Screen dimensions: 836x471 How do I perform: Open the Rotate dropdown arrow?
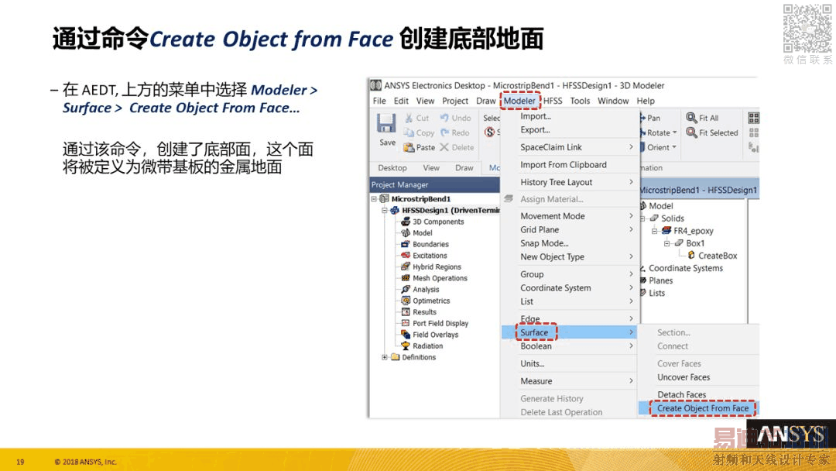(675, 132)
